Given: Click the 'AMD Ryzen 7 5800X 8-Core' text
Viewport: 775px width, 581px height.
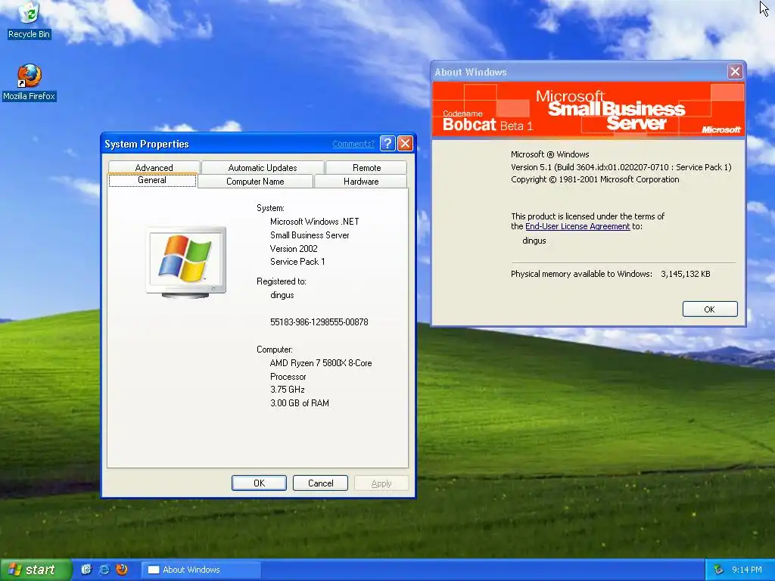Looking at the screenshot, I should pyautogui.click(x=321, y=363).
